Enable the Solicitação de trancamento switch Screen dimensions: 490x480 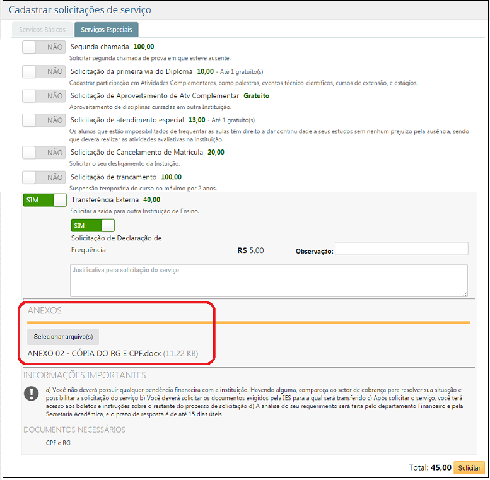[x=44, y=177]
